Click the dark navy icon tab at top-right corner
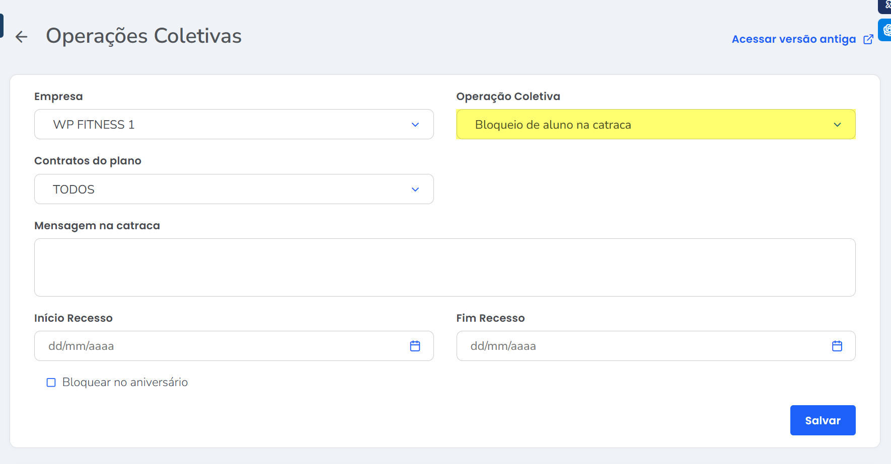This screenshot has height=464, width=891. coord(885,5)
